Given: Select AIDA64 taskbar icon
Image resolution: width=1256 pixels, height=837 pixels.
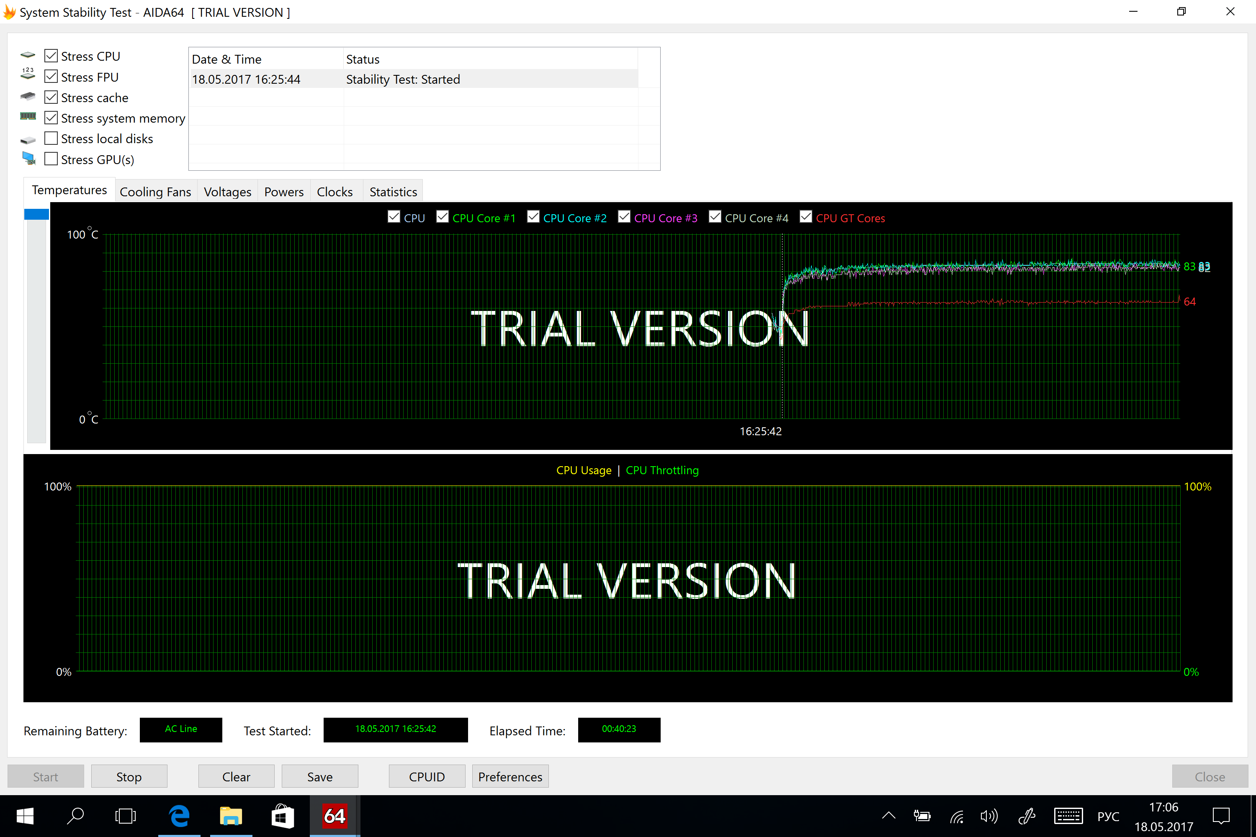Looking at the screenshot, I should point(335,816).
